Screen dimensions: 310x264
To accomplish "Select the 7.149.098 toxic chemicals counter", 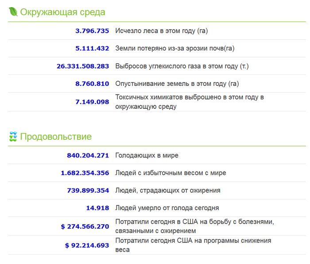I will coord(92,102).
